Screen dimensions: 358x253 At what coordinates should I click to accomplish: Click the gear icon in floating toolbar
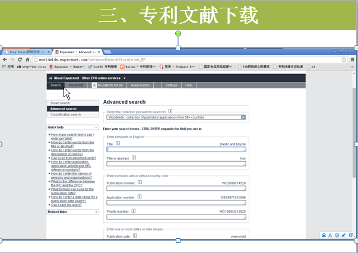tap(351, 235)
